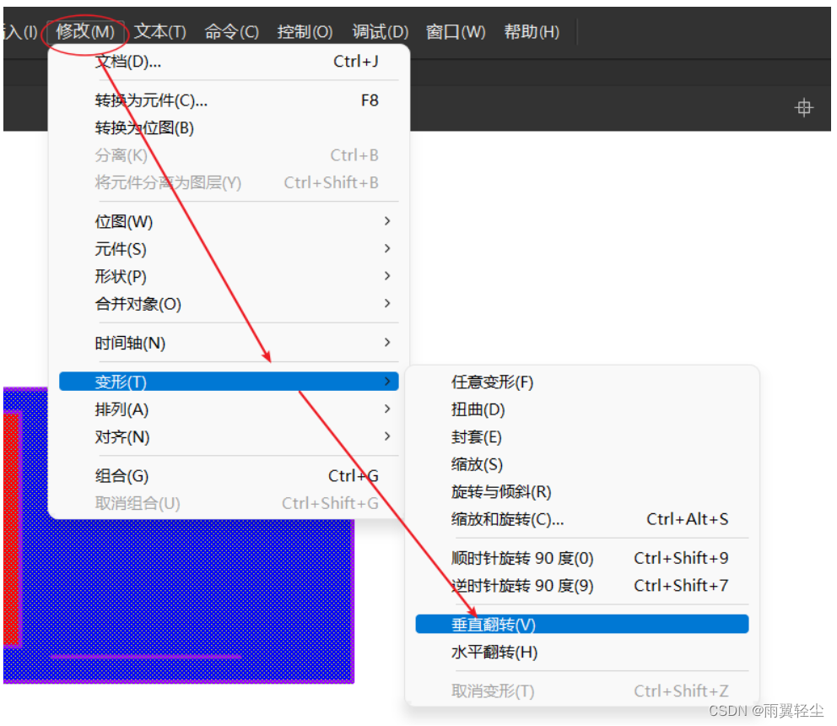The width and height of the screenshot is (837, 726).
Task: Open the 命令(C) menu
Action: [231, 31]
